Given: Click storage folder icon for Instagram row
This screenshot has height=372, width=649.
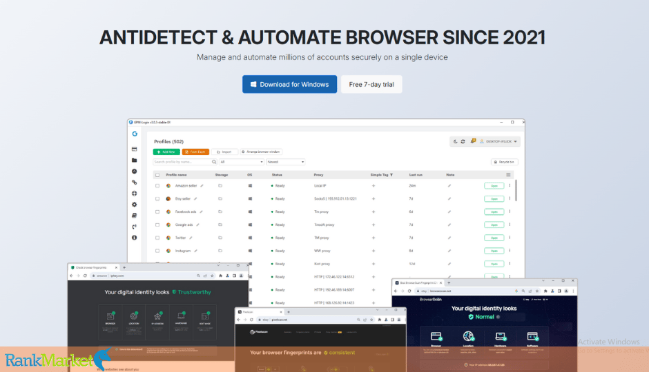Looking at the screenshot, I should tap(220, 251).
